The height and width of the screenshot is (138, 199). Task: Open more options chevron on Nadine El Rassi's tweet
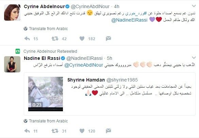point(194,57)
